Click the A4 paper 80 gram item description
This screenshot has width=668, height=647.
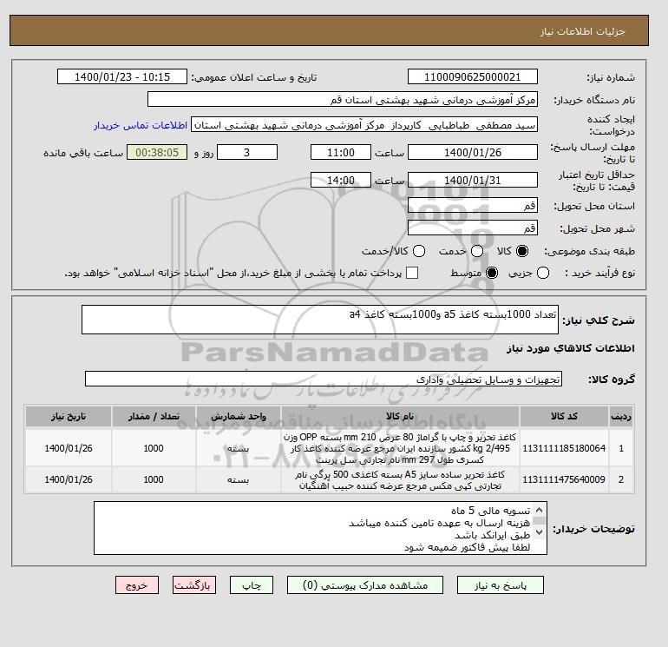pyautogui.click(x=400, y=448)
